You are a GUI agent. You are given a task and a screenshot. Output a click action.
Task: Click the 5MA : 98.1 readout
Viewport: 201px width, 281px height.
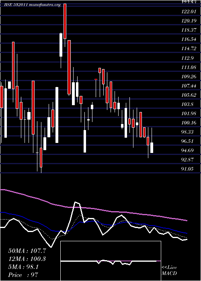(23, 267)
